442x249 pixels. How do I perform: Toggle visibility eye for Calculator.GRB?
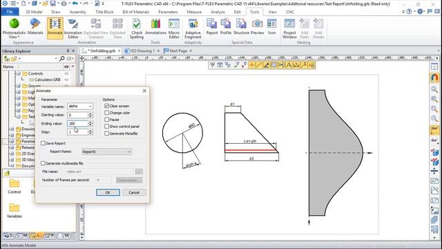pos(66,80)
